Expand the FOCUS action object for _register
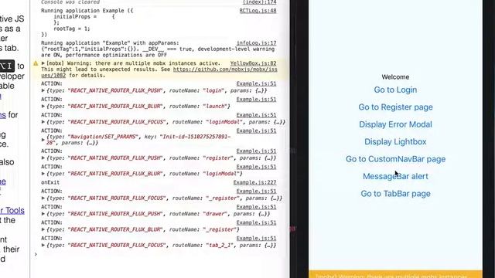This screenshot has width=495, height=278. click(43, 198)
